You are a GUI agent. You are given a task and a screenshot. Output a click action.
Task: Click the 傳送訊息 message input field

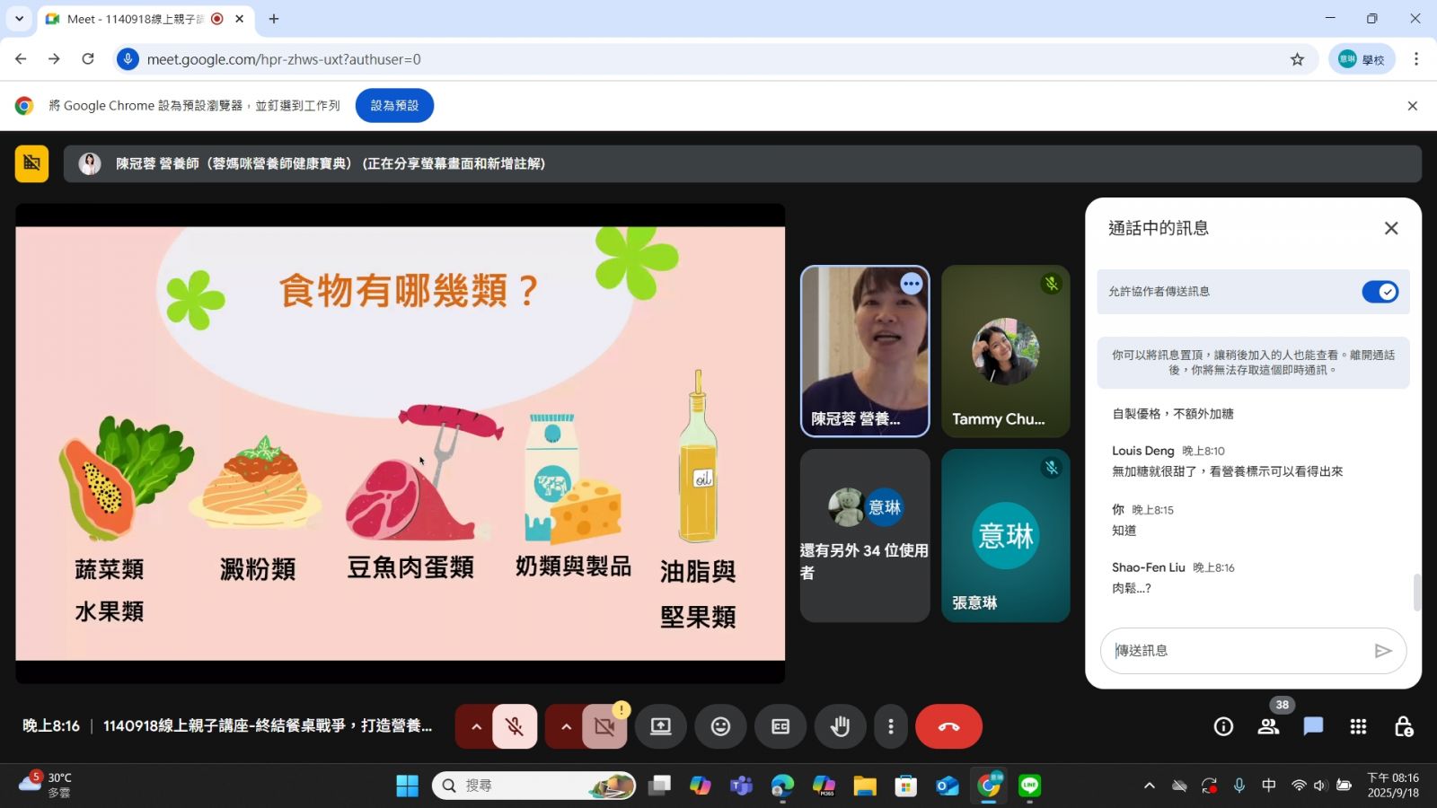1239,651
